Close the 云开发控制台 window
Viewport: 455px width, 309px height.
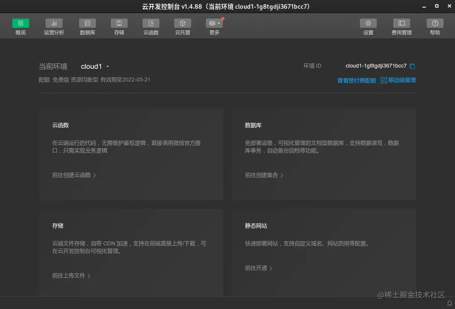(449, 6)
